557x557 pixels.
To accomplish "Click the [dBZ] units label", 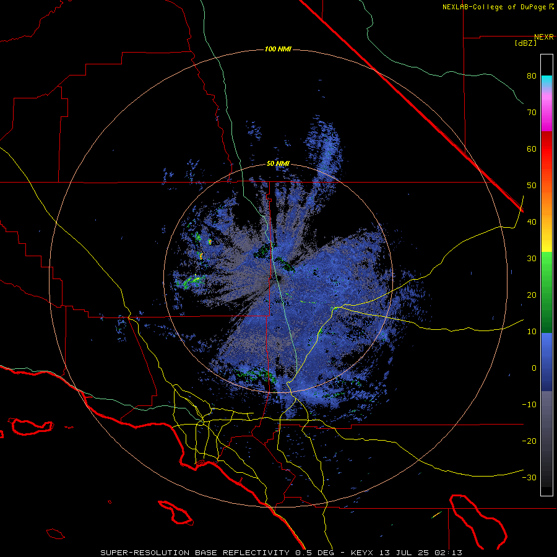I will point(525,43).
